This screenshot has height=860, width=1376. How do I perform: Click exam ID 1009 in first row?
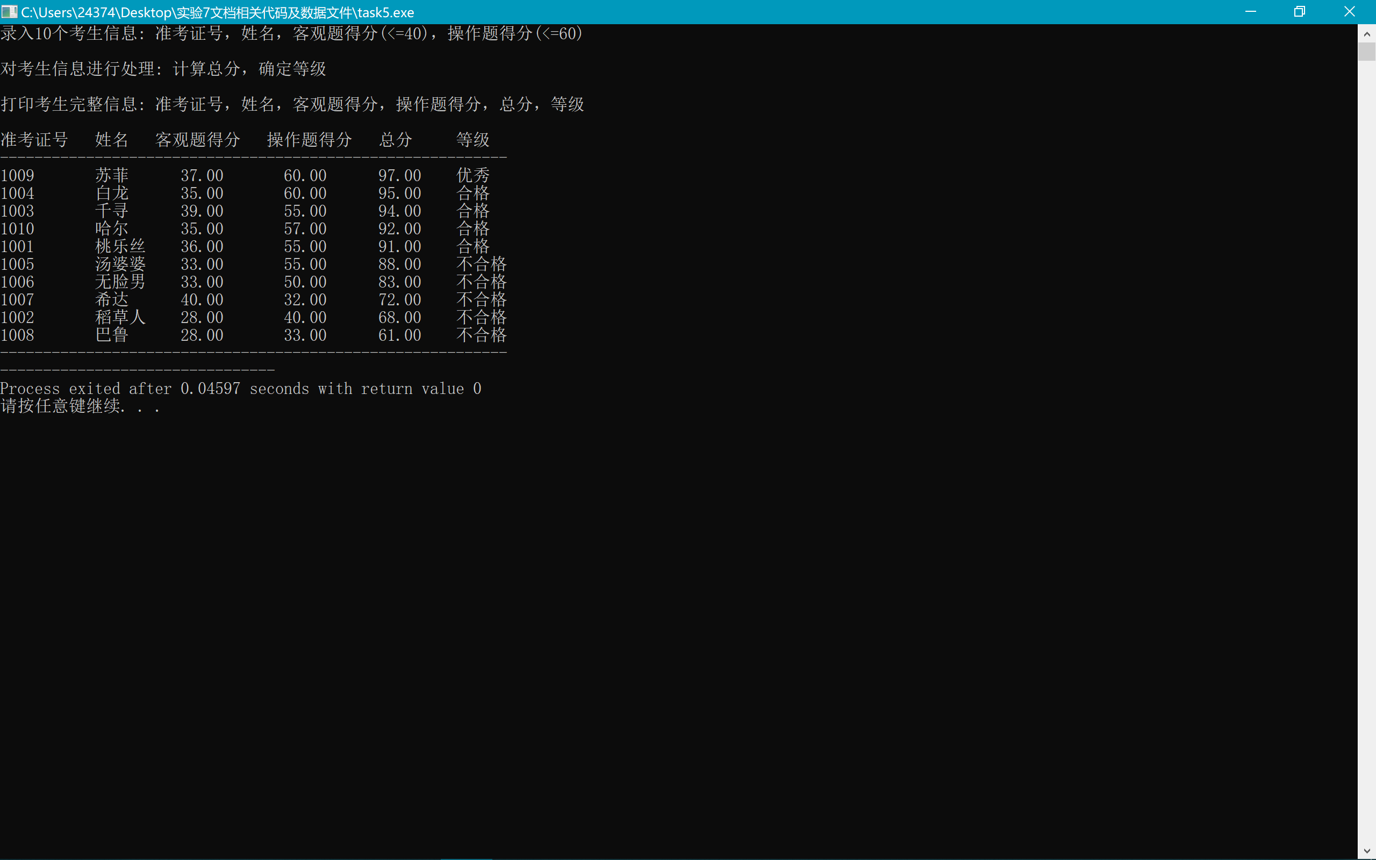coord(18,175)
